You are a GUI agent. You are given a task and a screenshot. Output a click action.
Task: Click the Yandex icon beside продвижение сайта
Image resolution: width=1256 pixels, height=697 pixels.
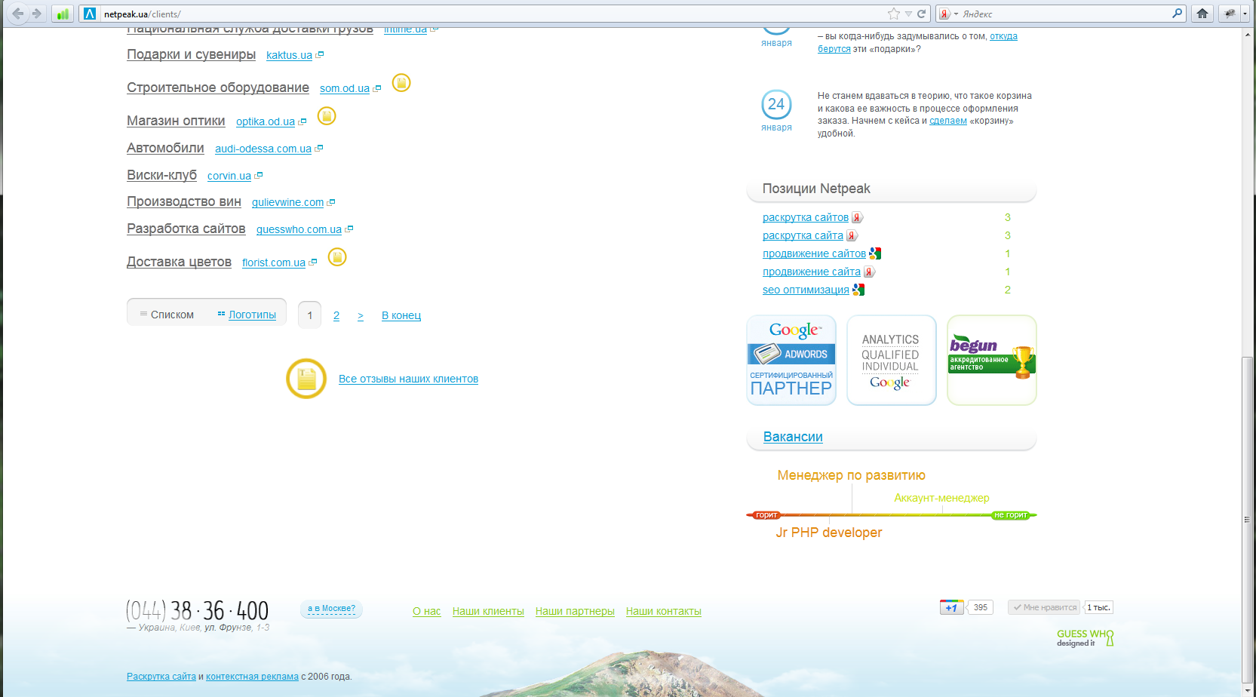click(869, 272)
